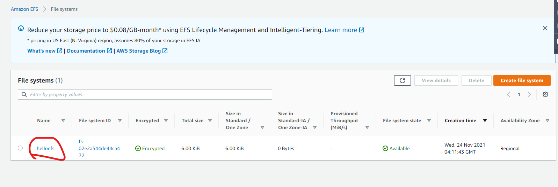The width and height of the screenshot is (558, 187).
Task: Click the 0 Bytes cell
Action: [286, 148]
